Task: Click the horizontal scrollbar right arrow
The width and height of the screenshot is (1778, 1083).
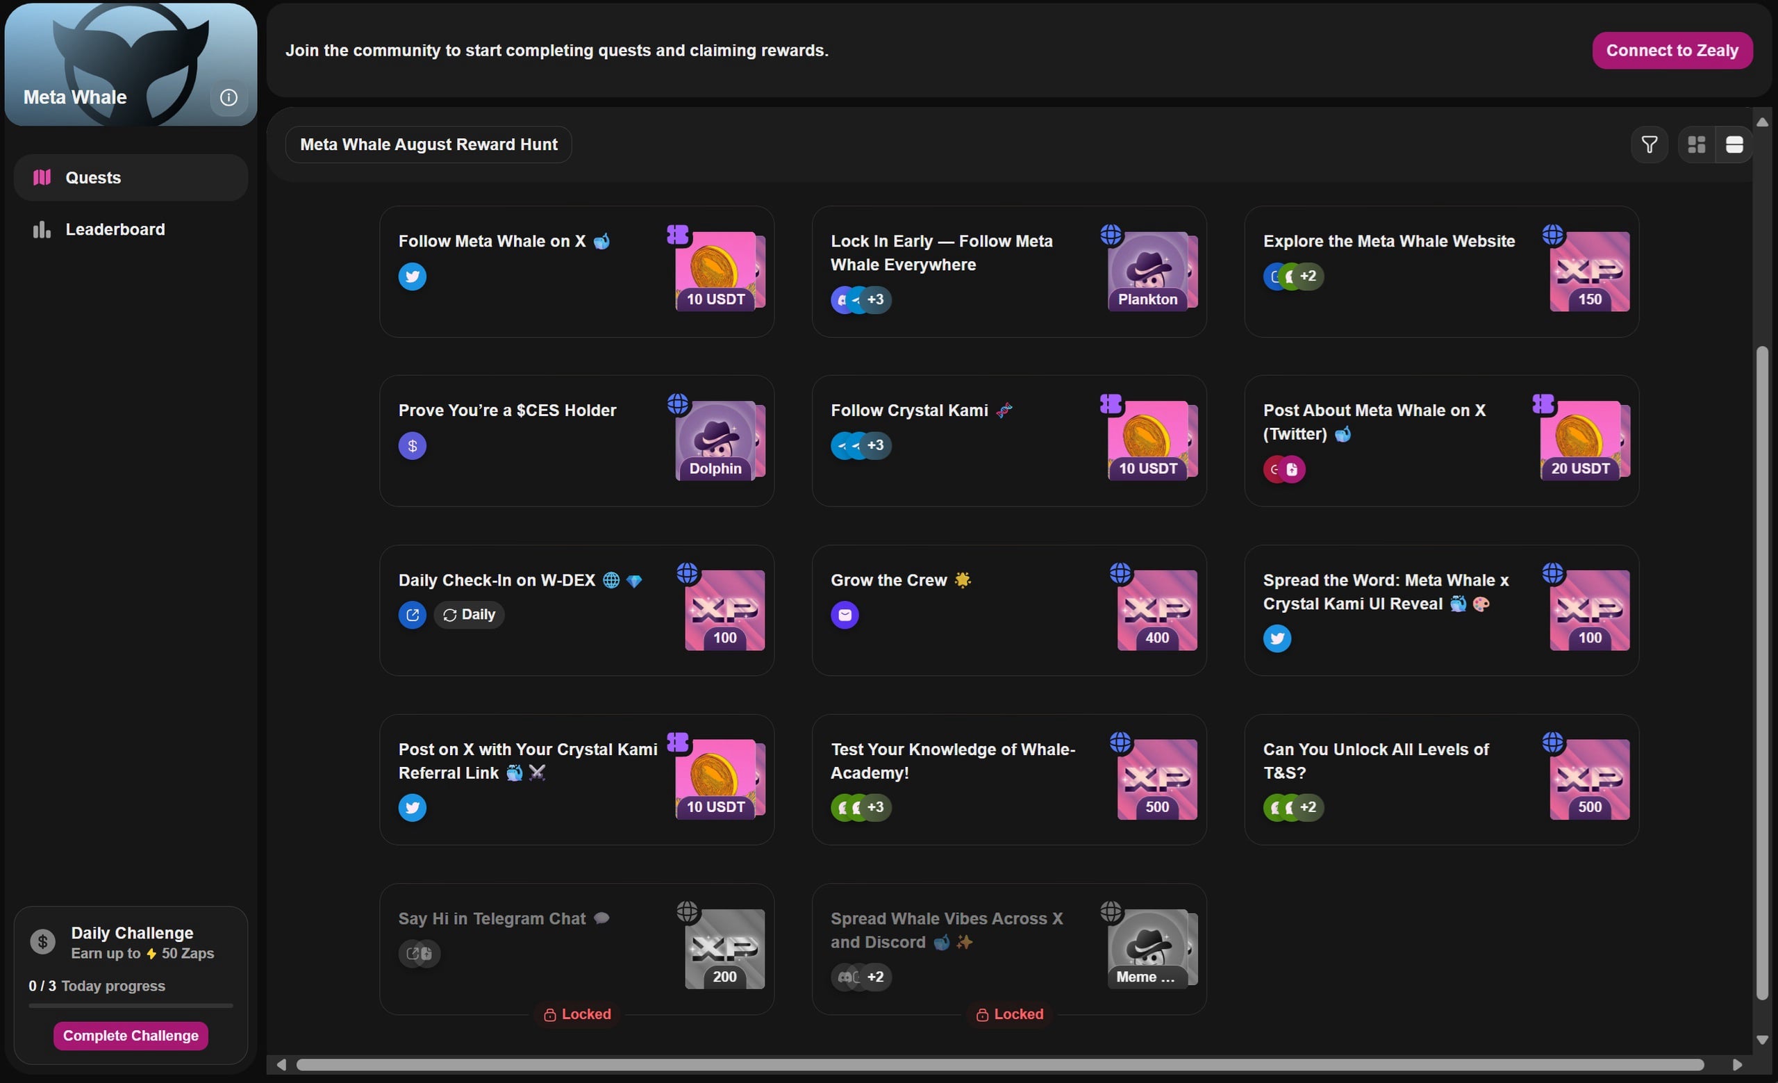Action: 1737,1065
